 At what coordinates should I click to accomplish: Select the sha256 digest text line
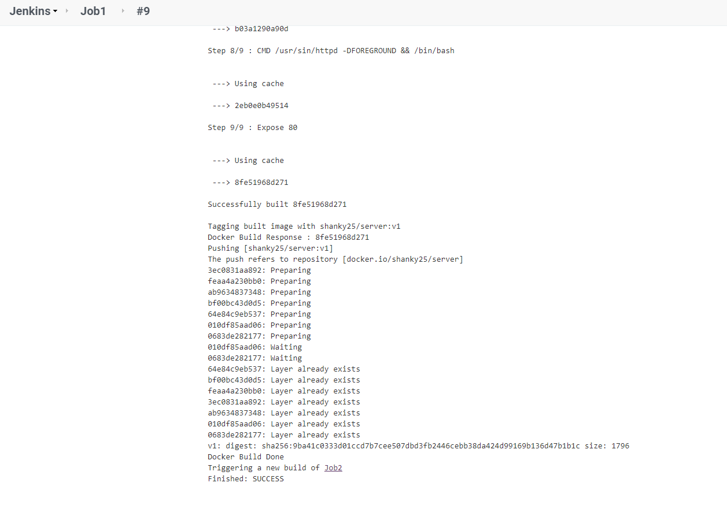(418, 445)
